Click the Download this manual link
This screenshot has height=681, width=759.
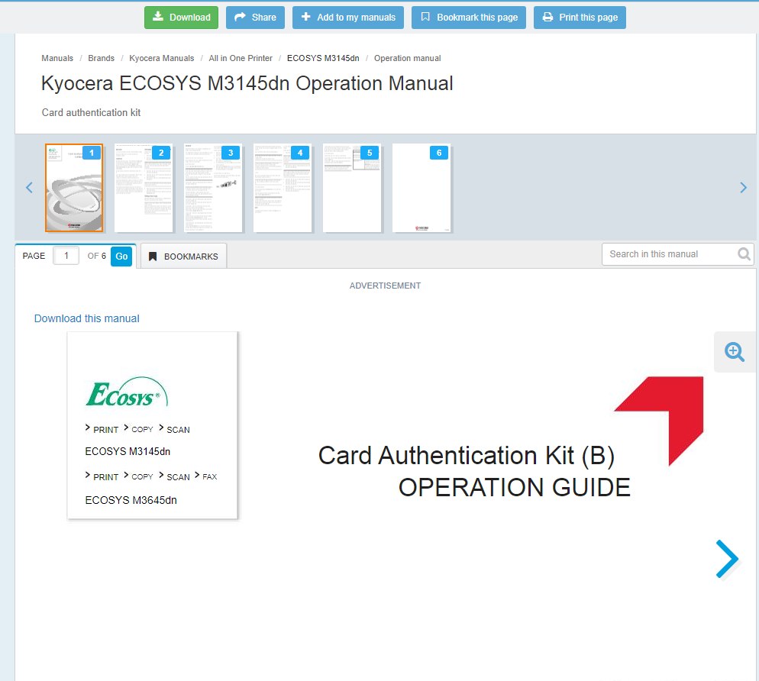coord(86,318)
